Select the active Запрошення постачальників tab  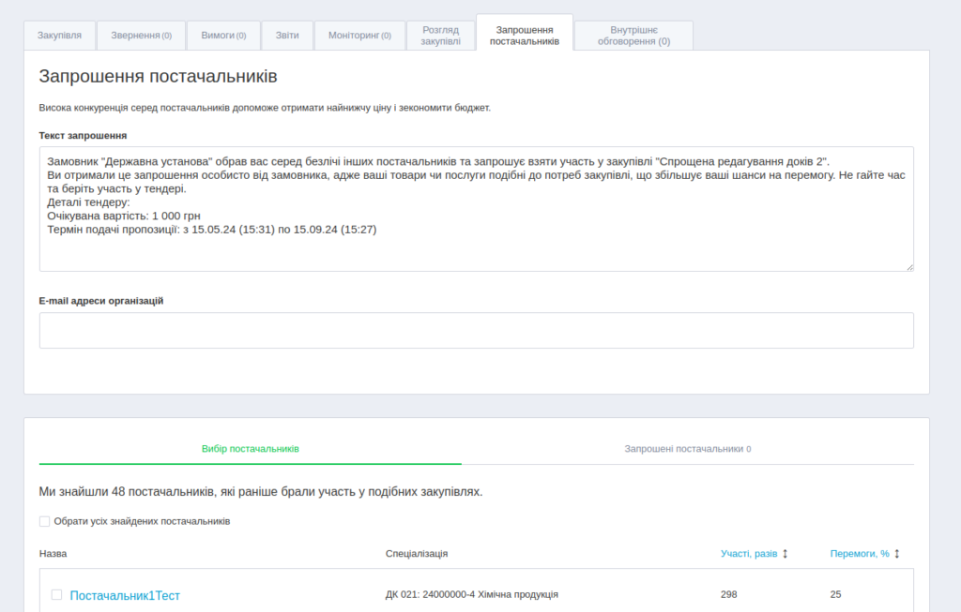pyautogui.click(x=525, y=36)
